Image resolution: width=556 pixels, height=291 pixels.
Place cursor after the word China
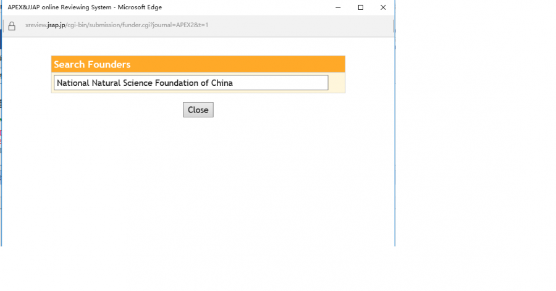point(234,83)
